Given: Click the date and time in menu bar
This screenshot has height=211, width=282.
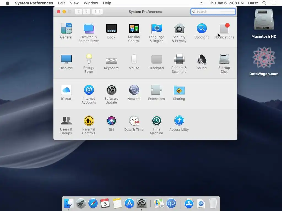Looking at the screenshot, I should click(x=226, y=3).
